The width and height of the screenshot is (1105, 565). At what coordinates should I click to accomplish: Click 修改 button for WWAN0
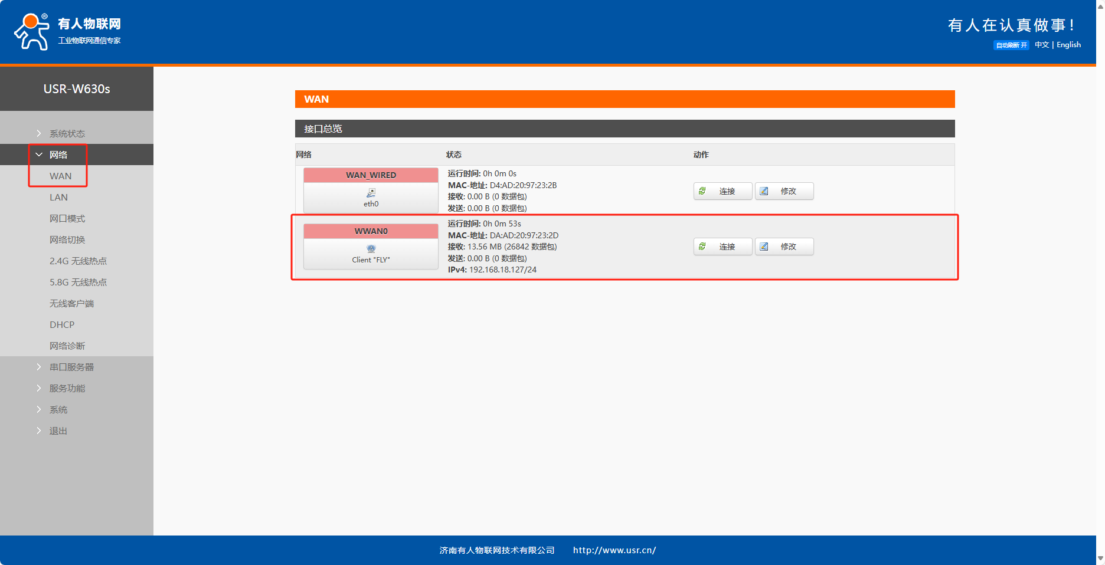[784, 247]
